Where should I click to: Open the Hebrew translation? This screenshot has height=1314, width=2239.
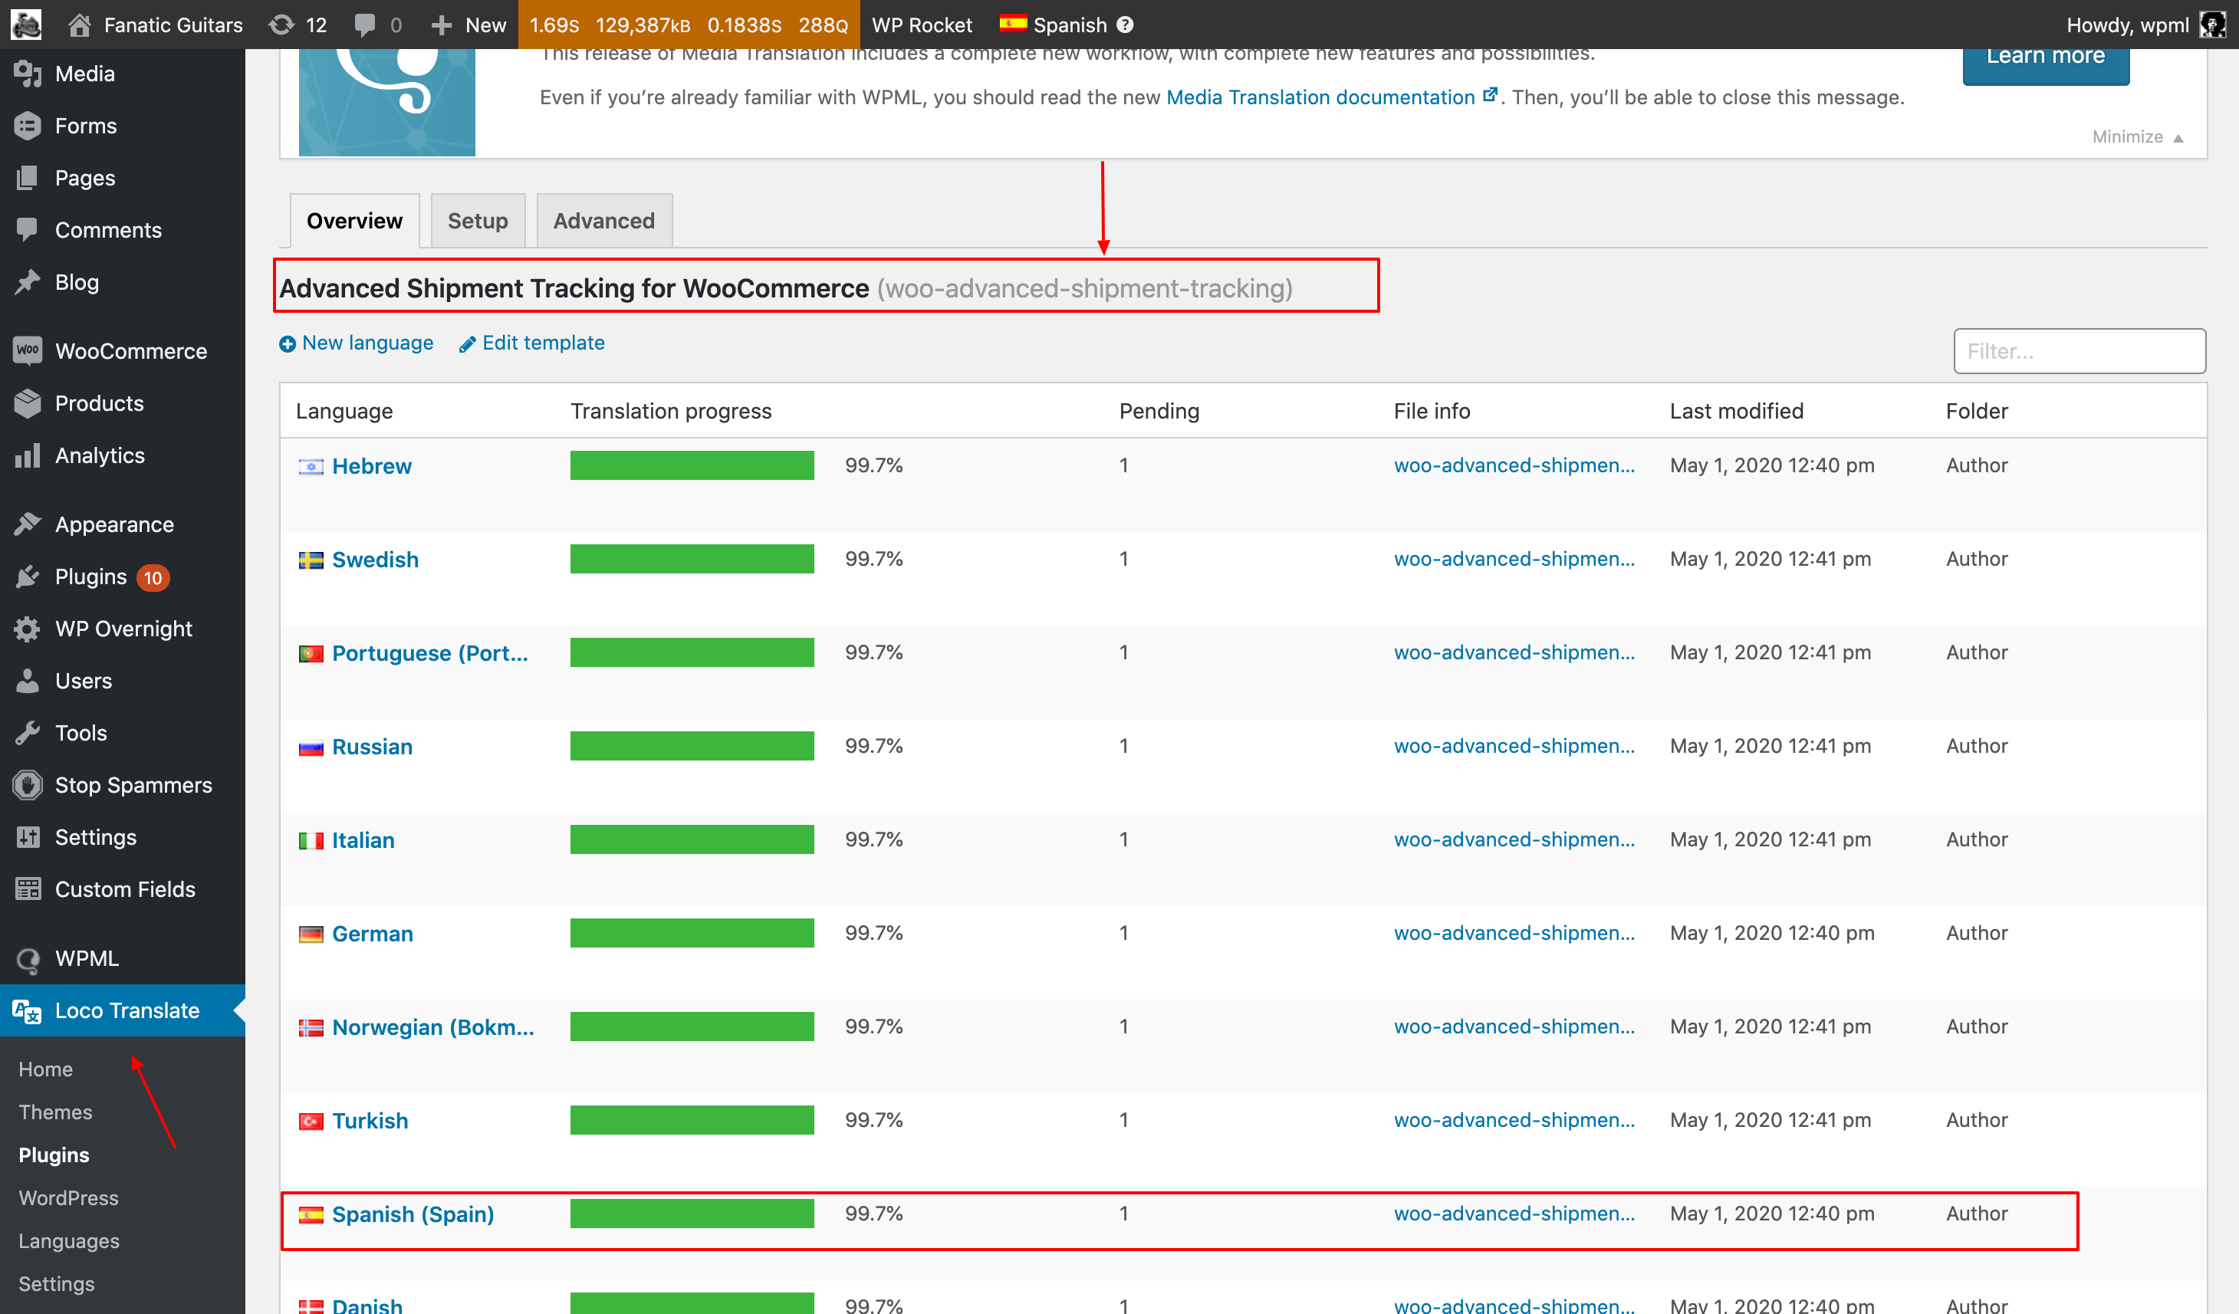(x=371, y=465)
